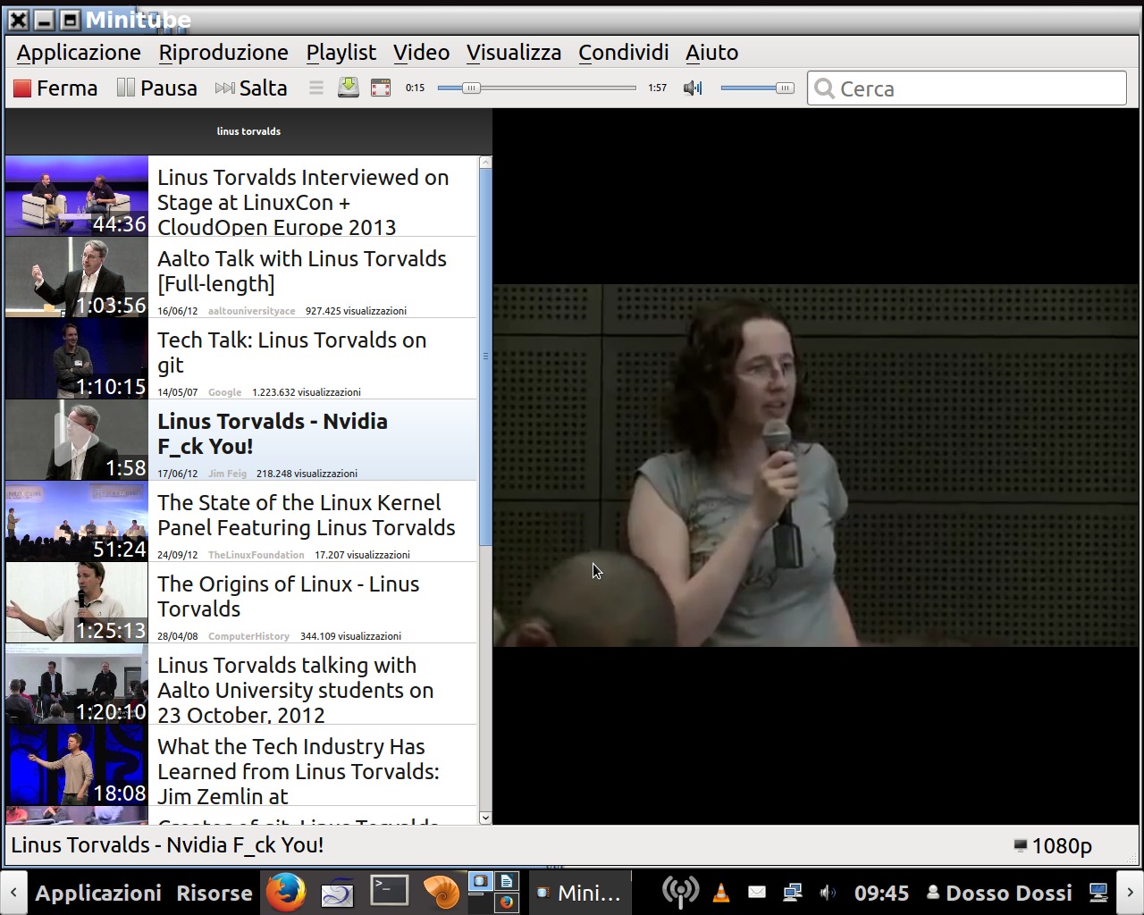Skip to next video with Salta

251,88
